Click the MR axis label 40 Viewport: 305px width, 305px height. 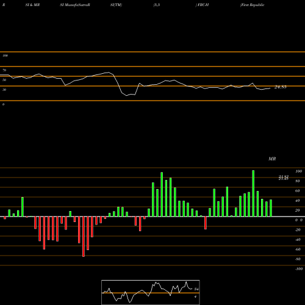point(298,201)
